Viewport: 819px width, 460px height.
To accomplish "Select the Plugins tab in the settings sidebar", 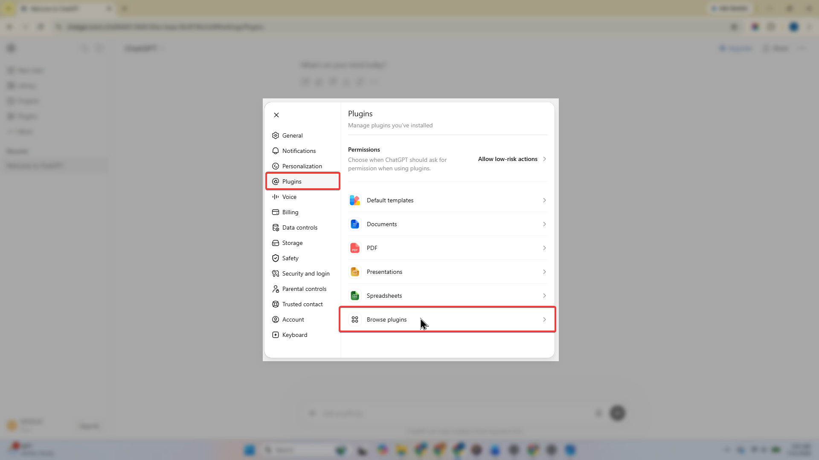I will pyautogui.click(x=303, y=181).
